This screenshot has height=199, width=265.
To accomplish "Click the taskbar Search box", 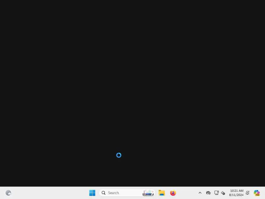I will [127, 193].
